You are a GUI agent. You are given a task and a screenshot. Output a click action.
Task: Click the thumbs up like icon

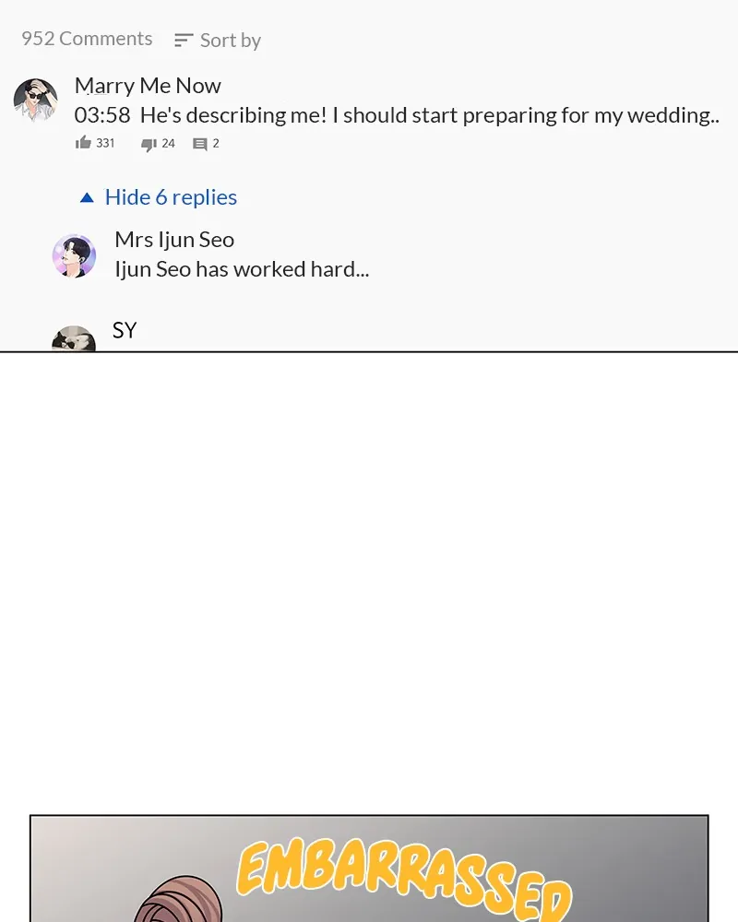coord(83,142)
